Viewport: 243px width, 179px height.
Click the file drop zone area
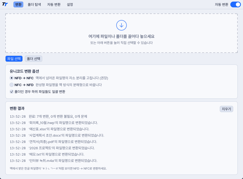click(x=121, y=33)
